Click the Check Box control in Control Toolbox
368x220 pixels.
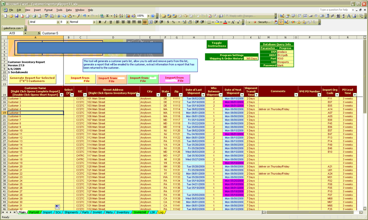[300, 16]
